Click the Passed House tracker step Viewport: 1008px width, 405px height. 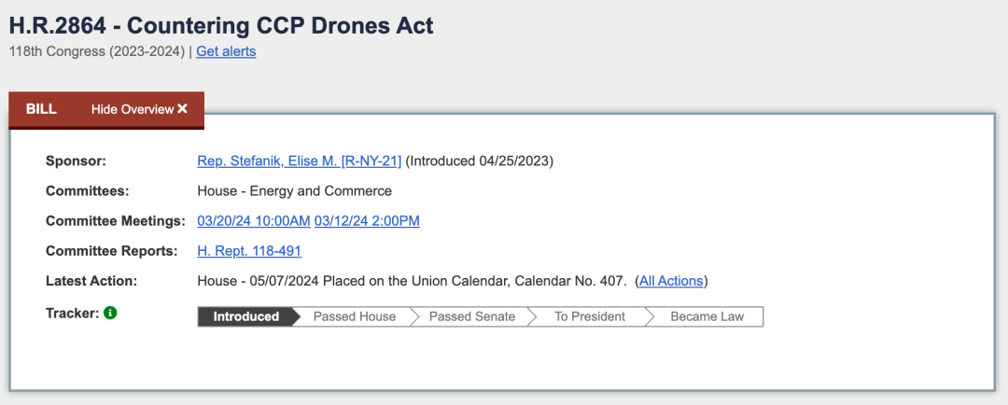[x=355, y=316]
